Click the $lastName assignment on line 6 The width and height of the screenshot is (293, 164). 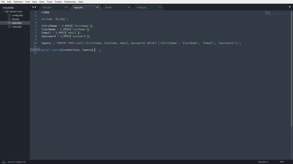click(x=65, y=29)
